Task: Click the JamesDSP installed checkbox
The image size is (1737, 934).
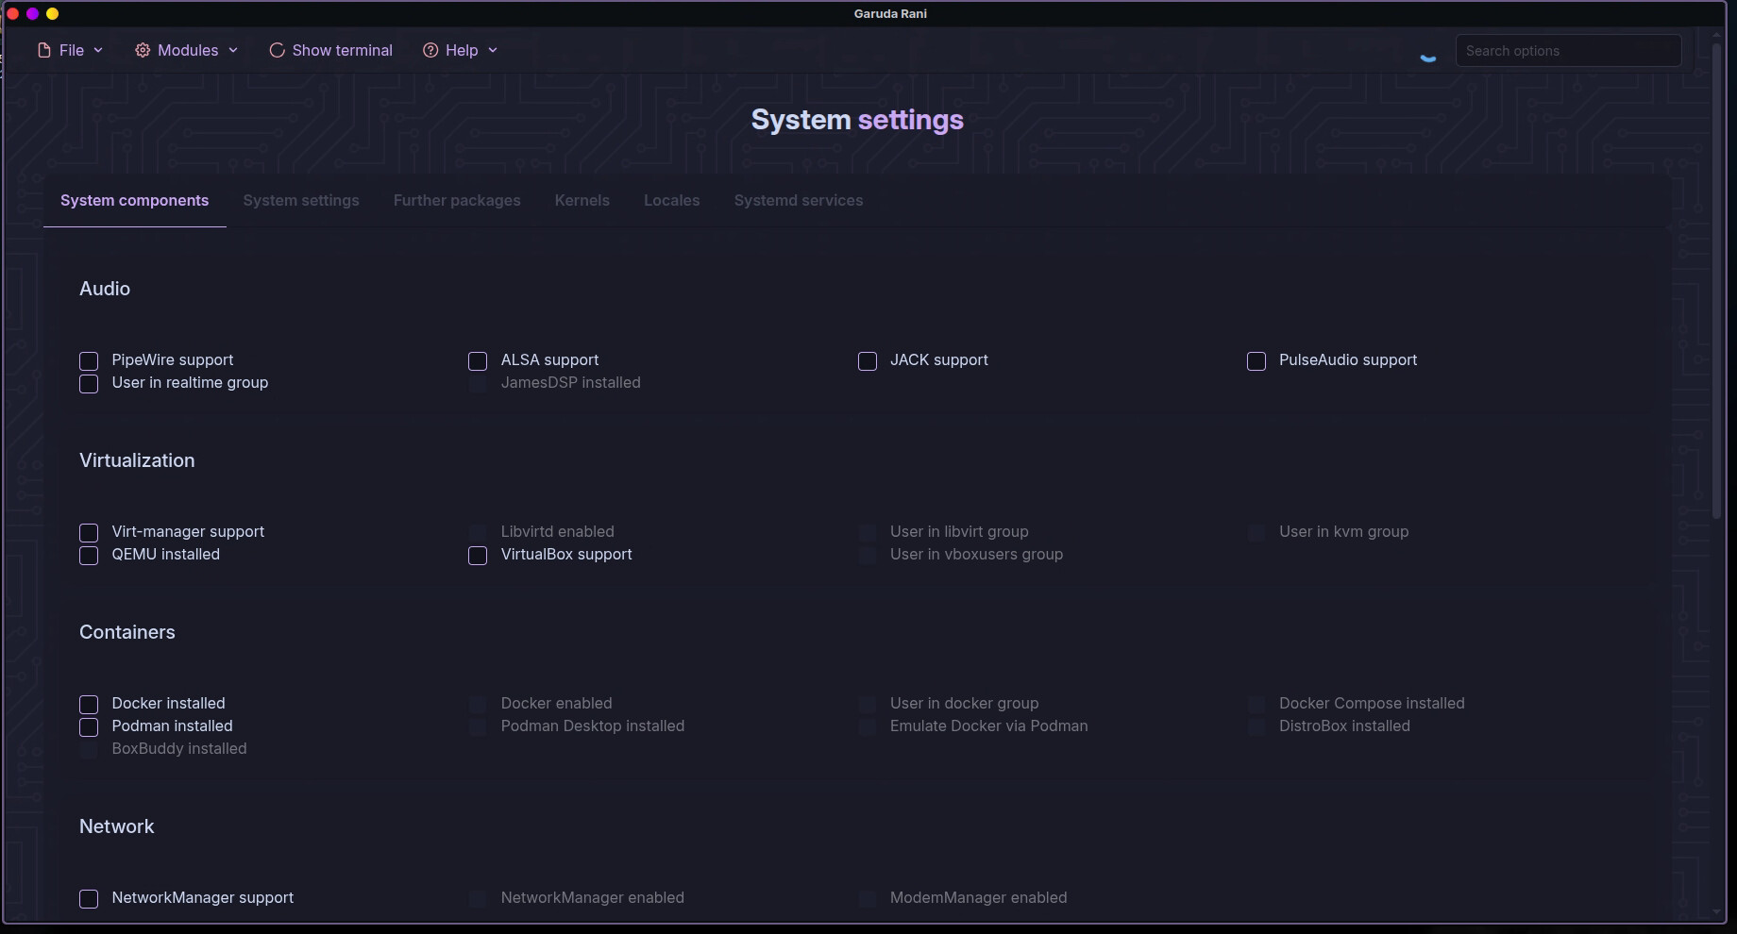Action: coord(478,384)
